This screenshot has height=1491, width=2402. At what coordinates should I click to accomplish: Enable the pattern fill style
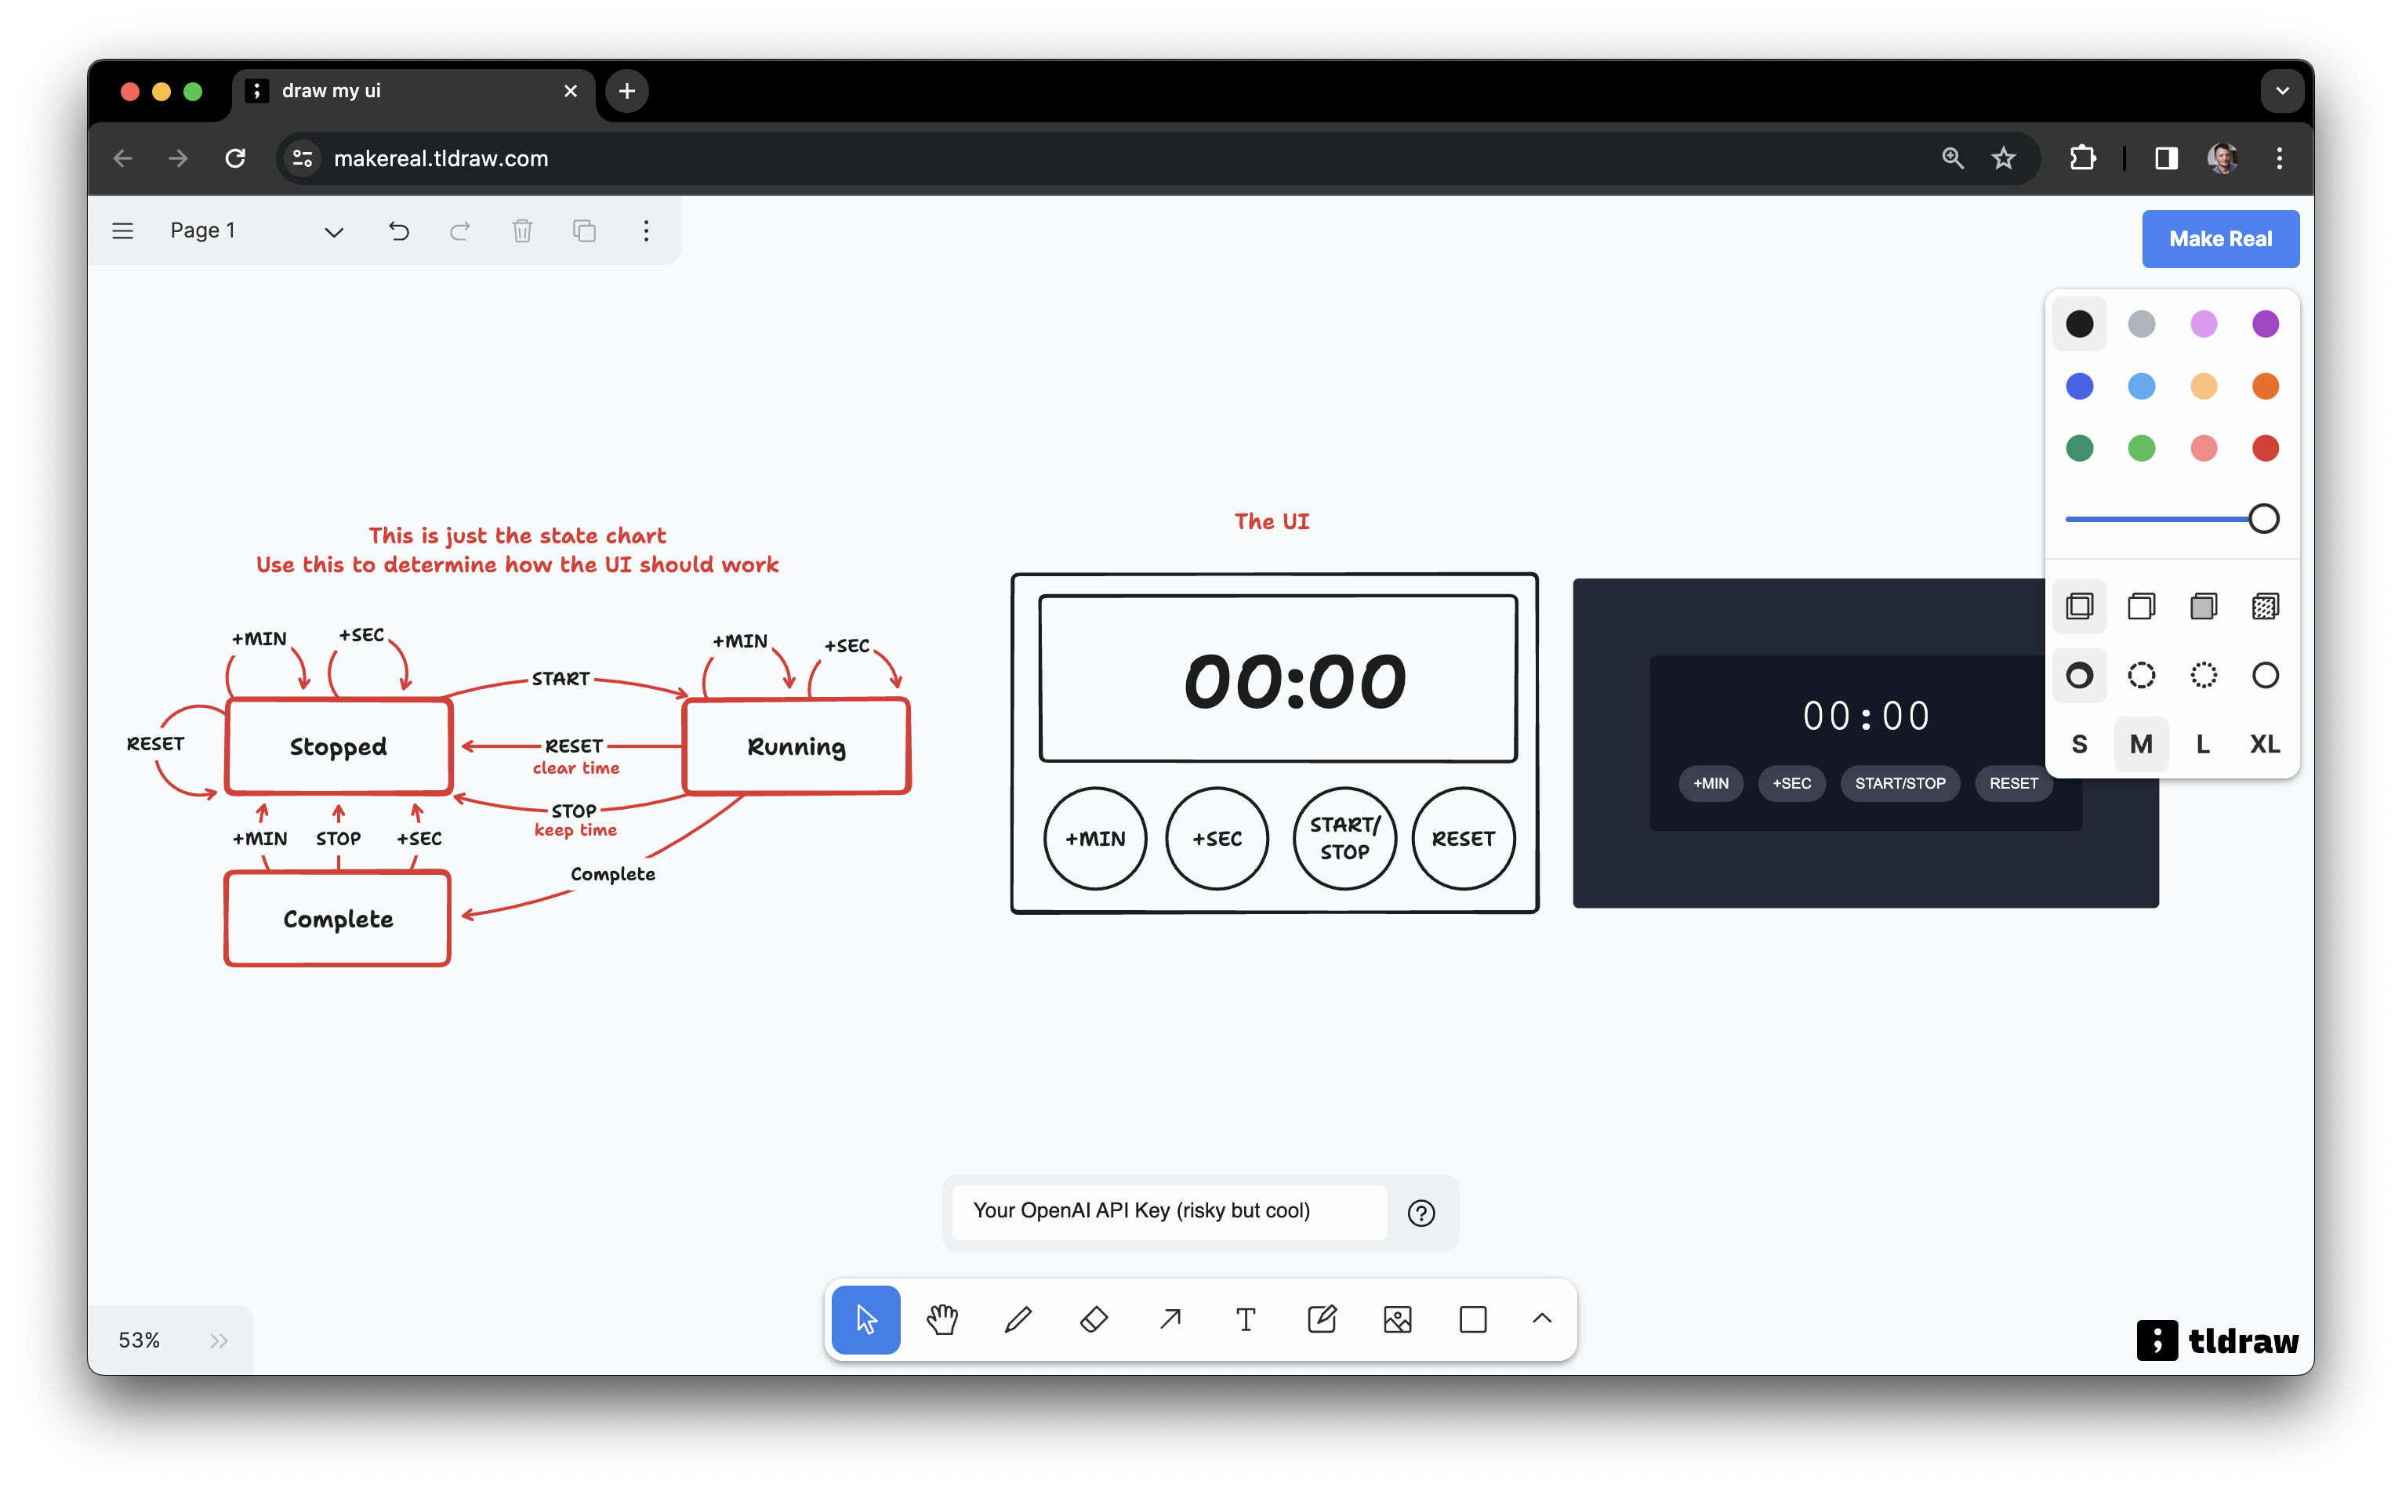point(2265,605)
